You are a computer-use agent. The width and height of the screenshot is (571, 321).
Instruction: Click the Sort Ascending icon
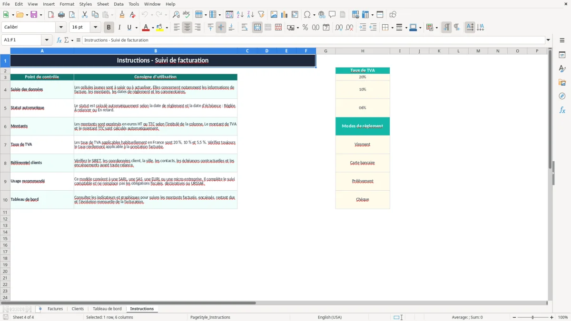click(x=240, y=15)
